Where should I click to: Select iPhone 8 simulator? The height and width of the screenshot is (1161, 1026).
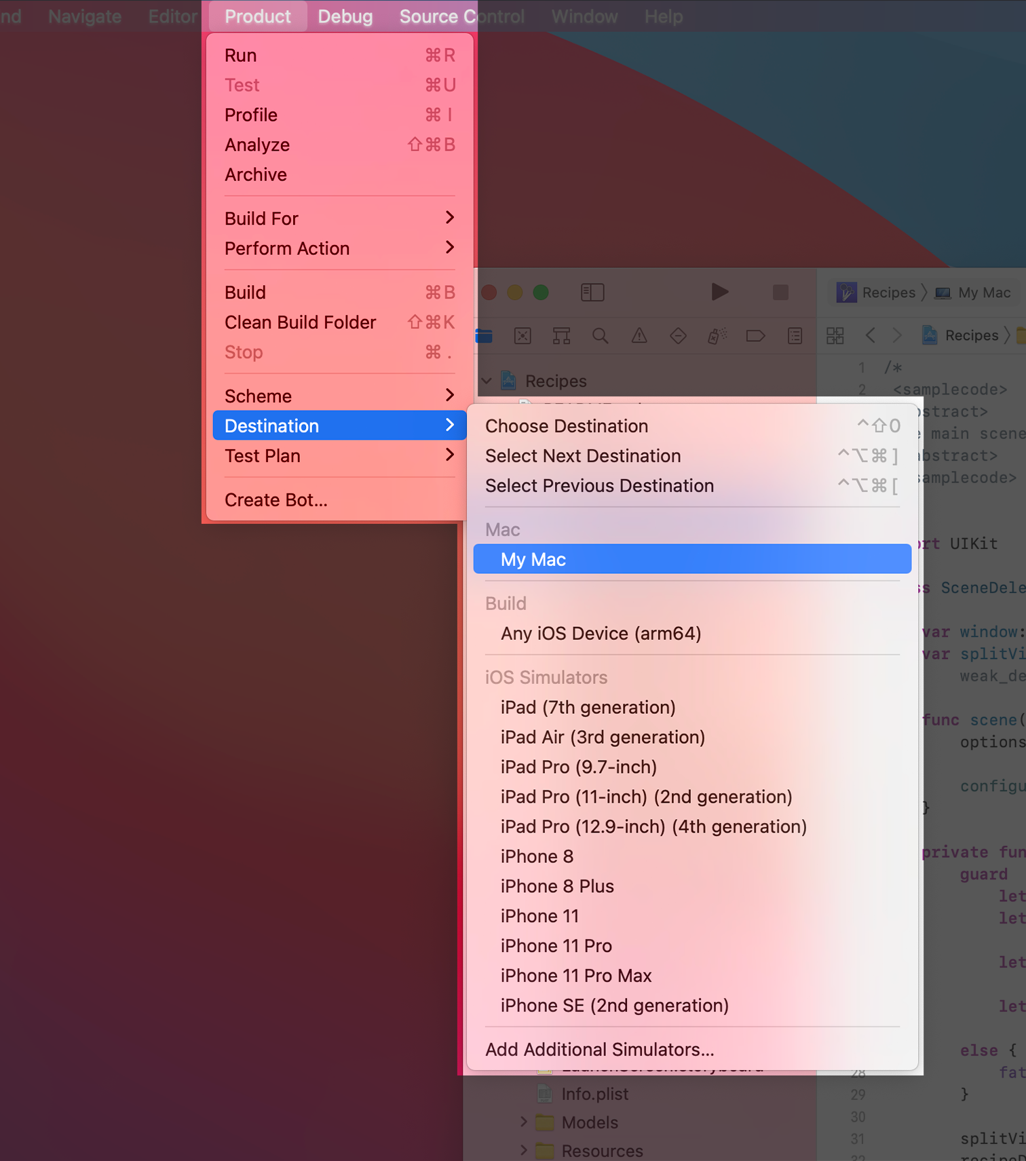coord(692,857)
